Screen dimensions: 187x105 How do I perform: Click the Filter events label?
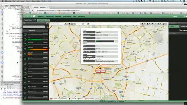[x=183, y=30]
